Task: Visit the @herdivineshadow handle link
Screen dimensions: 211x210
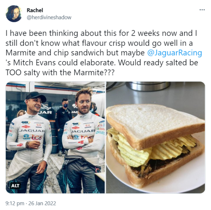Action: (49, 17)
